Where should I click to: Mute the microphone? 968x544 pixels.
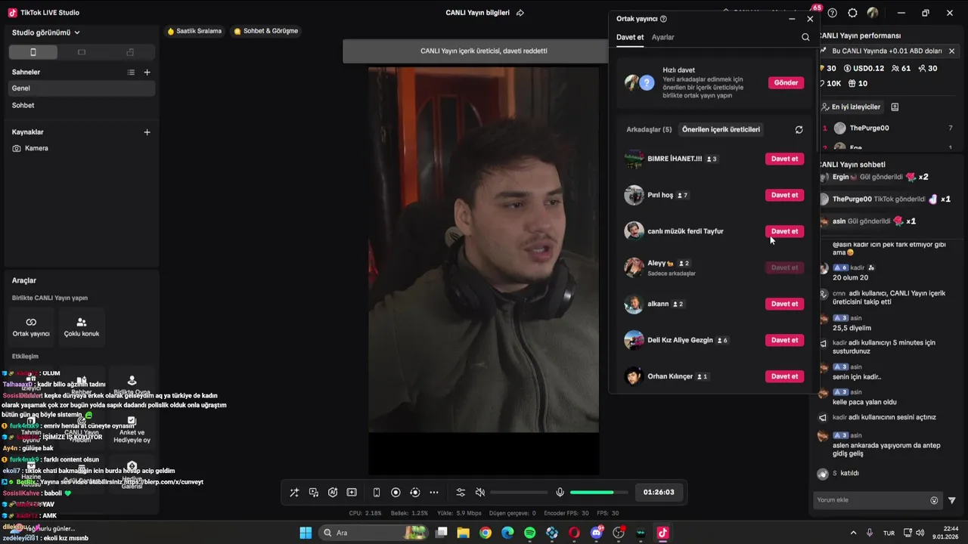tap(560, 493)
